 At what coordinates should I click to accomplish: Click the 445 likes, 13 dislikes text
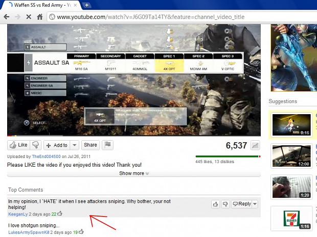point(215,162)
